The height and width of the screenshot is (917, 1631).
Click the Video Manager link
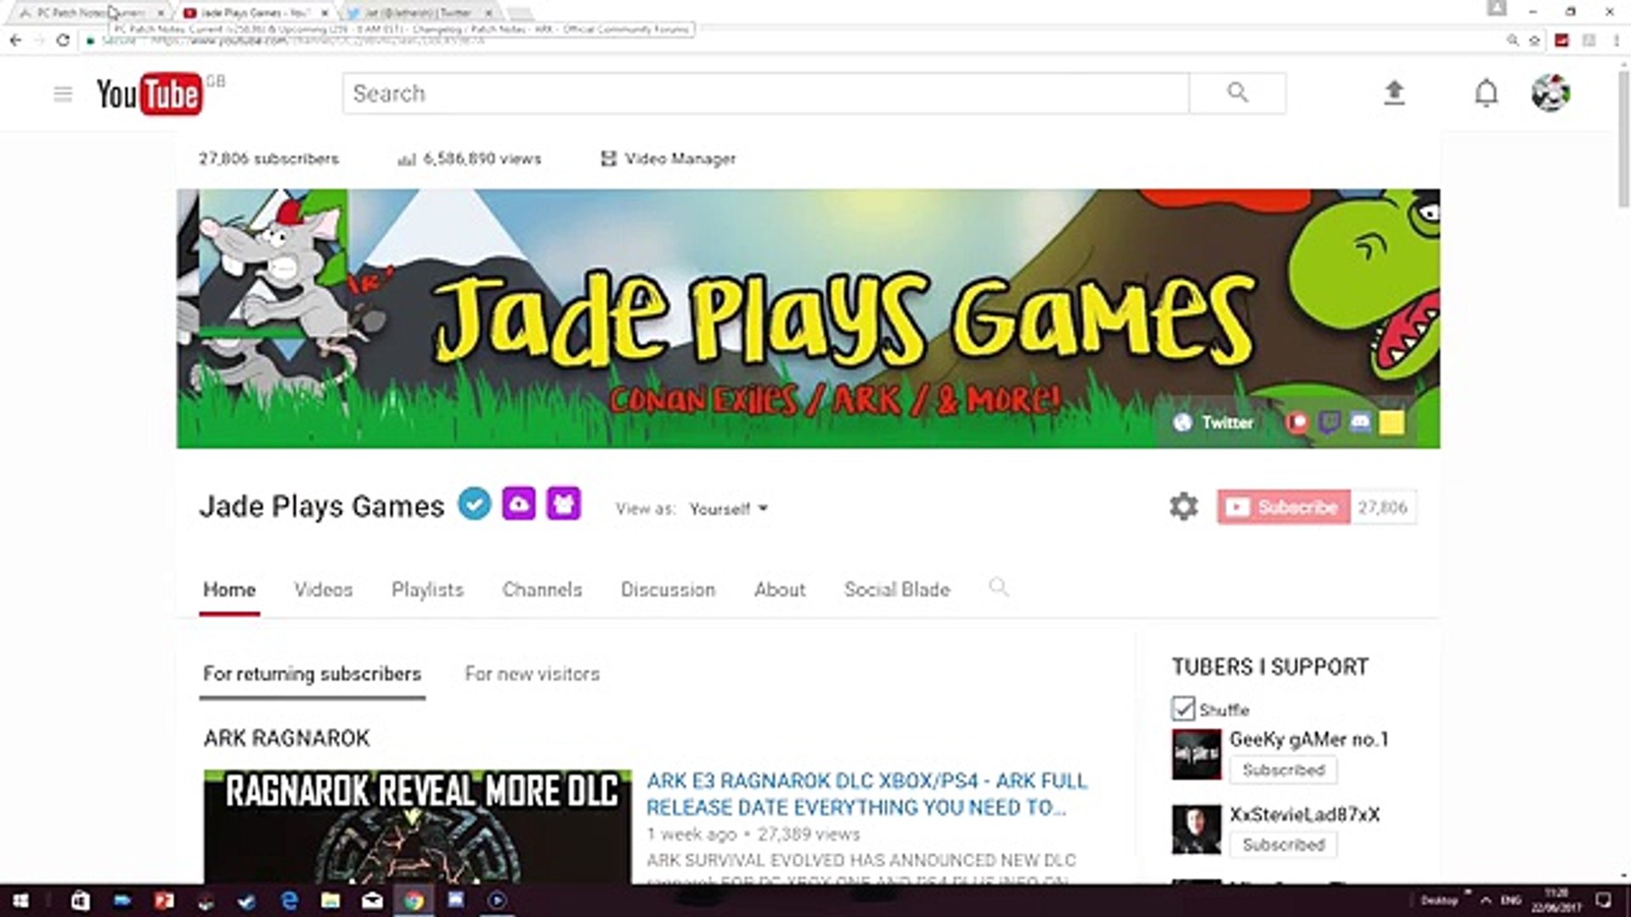(x=669, y=159)
